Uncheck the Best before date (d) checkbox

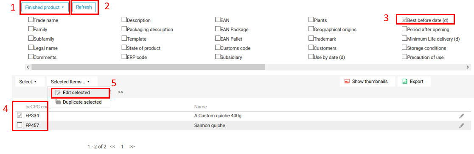pyautogui.click(x=404, y=20)
